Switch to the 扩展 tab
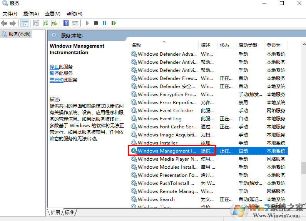Image resolution: width=306 pixels, height=221 pixels. click(x=55, y=213)
